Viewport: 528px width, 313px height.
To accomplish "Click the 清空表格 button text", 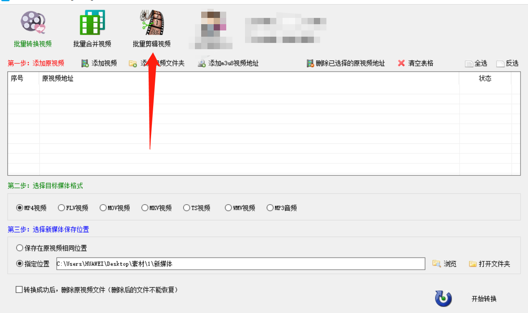I will pos(421,63).
